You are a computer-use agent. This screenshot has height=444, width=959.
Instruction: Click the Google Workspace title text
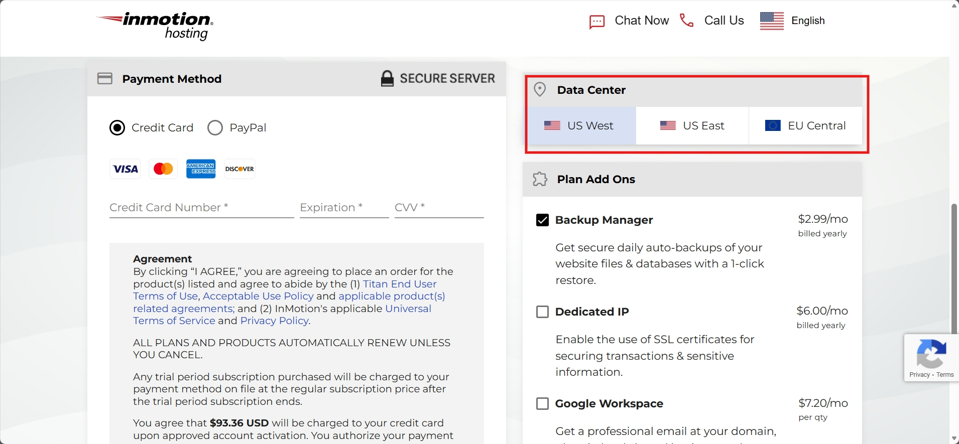click(x=609, y=403)
